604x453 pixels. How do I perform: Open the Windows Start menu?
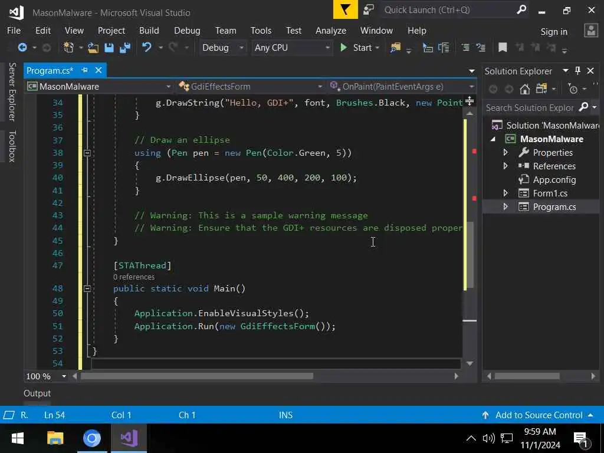[18, 438]
